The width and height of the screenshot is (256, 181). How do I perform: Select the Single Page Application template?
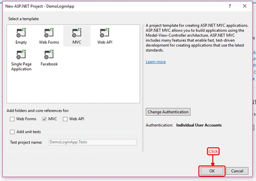(x=21, y=60)
